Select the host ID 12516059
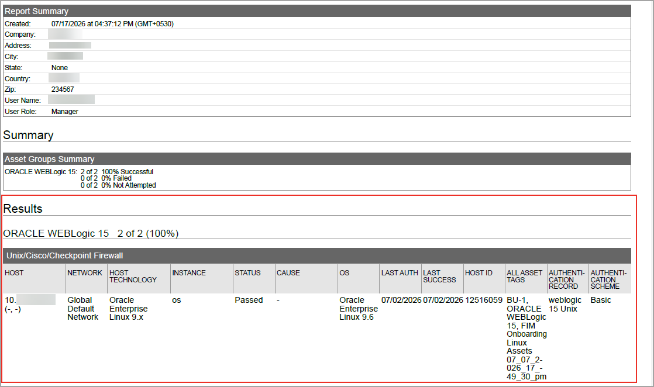The height and width of the screenshot is (387, 654). pos(484,300)
